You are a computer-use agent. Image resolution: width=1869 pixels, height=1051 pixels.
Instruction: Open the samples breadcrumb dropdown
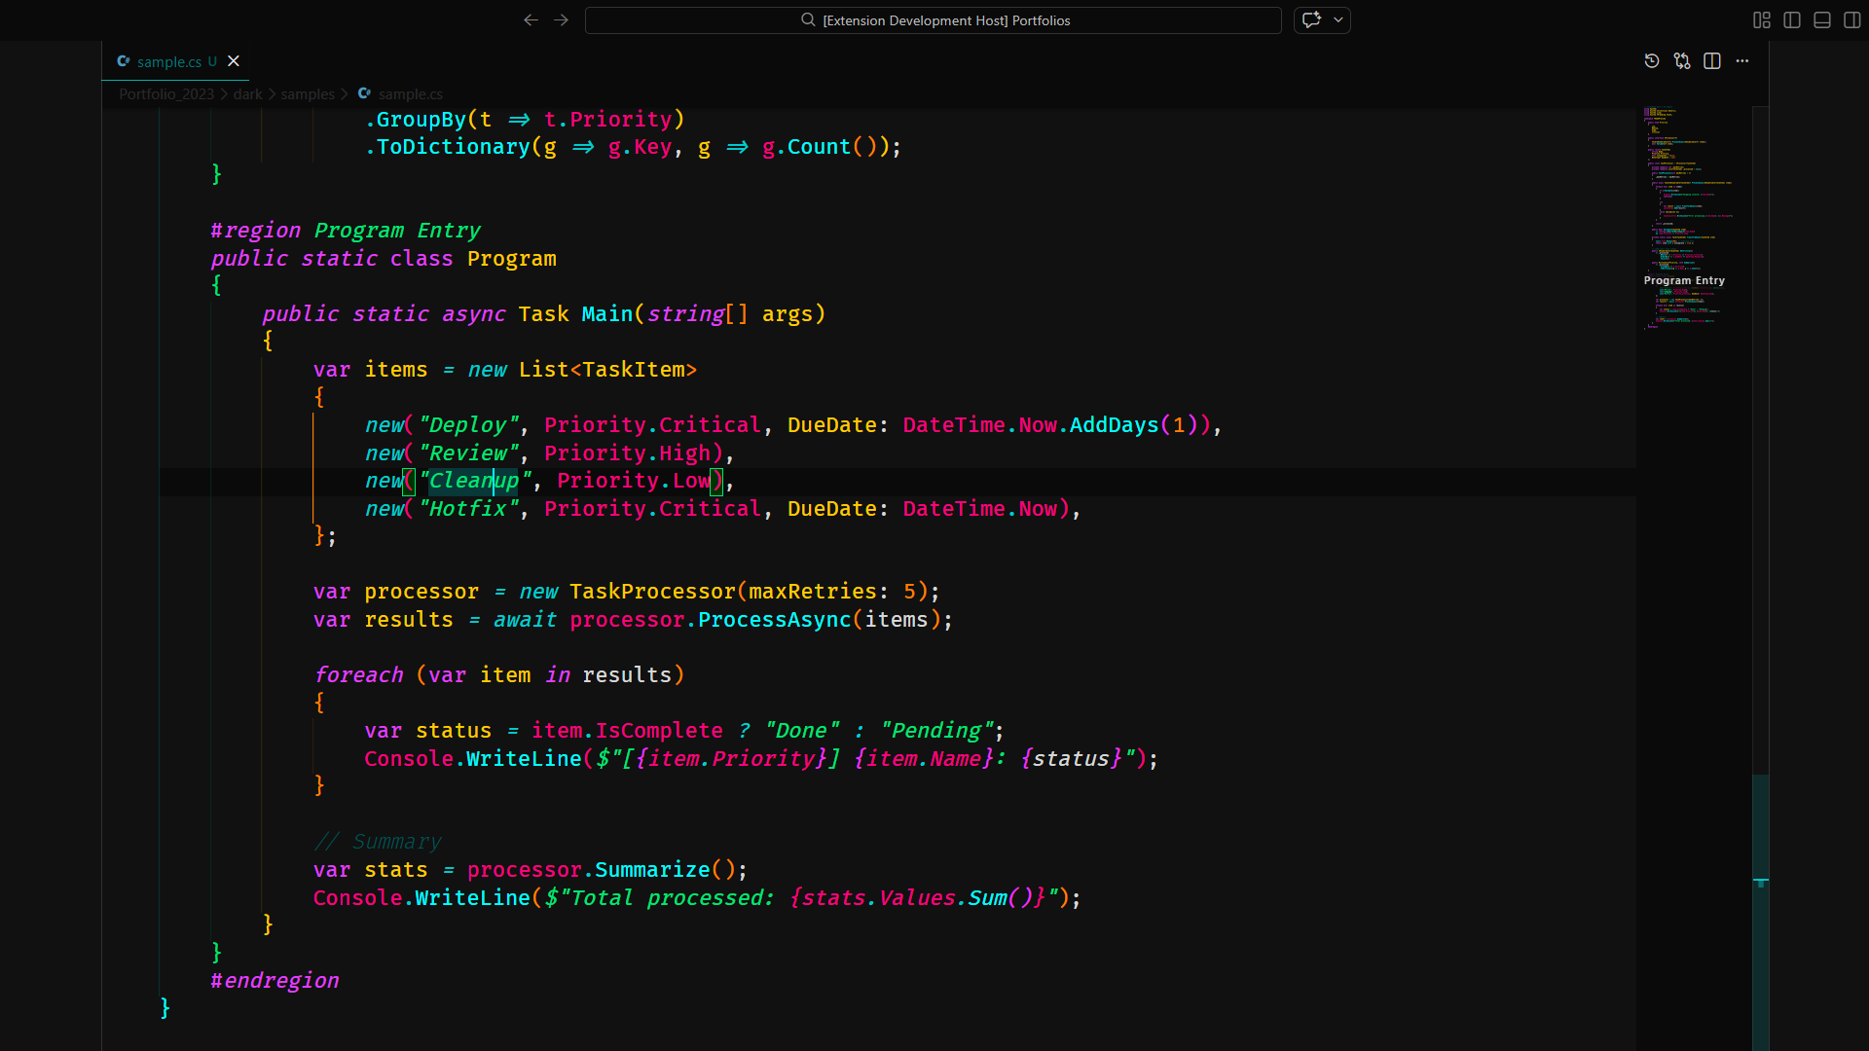(x=307, y=93)
